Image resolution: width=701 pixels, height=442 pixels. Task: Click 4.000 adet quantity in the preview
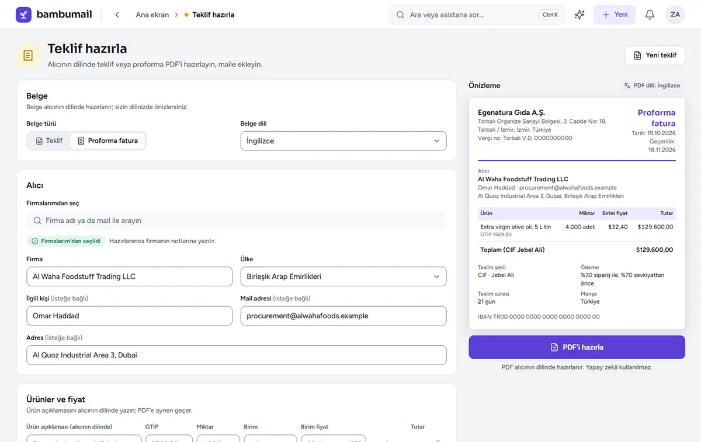point(580,227)
